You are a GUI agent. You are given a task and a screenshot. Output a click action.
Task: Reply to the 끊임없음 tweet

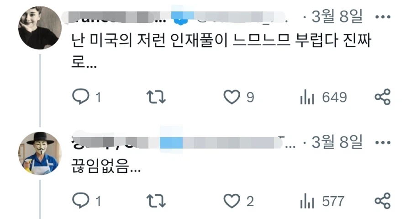pyautogui.click(x=81, y=201)
